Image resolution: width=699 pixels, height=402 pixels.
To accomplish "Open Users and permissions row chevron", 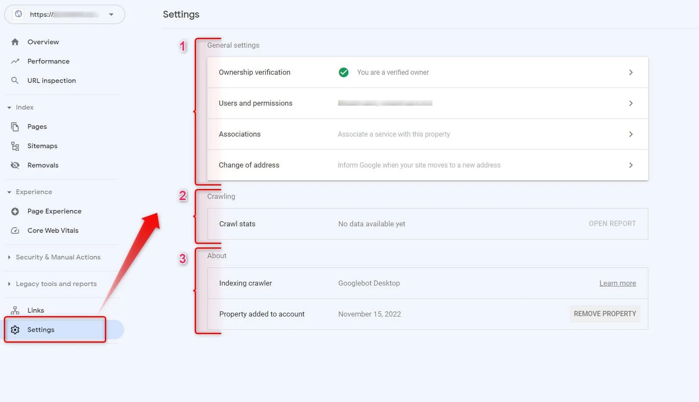I will (x=631, y=103).
